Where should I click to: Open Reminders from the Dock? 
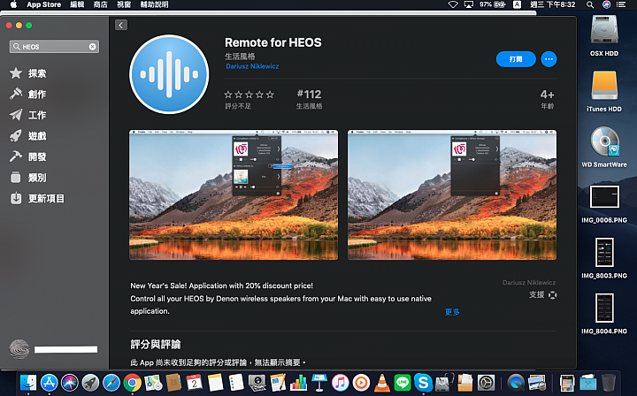click(x=235, y=382)
